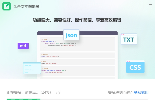The image size is (155, 108).
Task: Click the blue CSS file card
Action: tap(135, 67)
